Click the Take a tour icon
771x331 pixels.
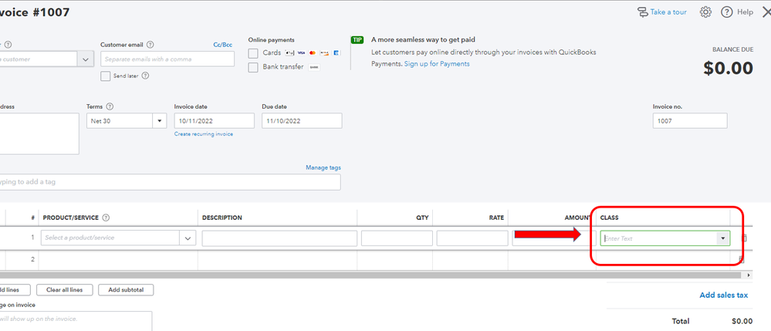click(x=642, y=12)
